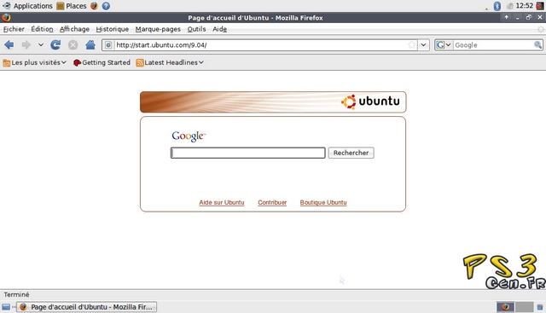Click the throbber activity indicator icon

[x=540, y=29]
